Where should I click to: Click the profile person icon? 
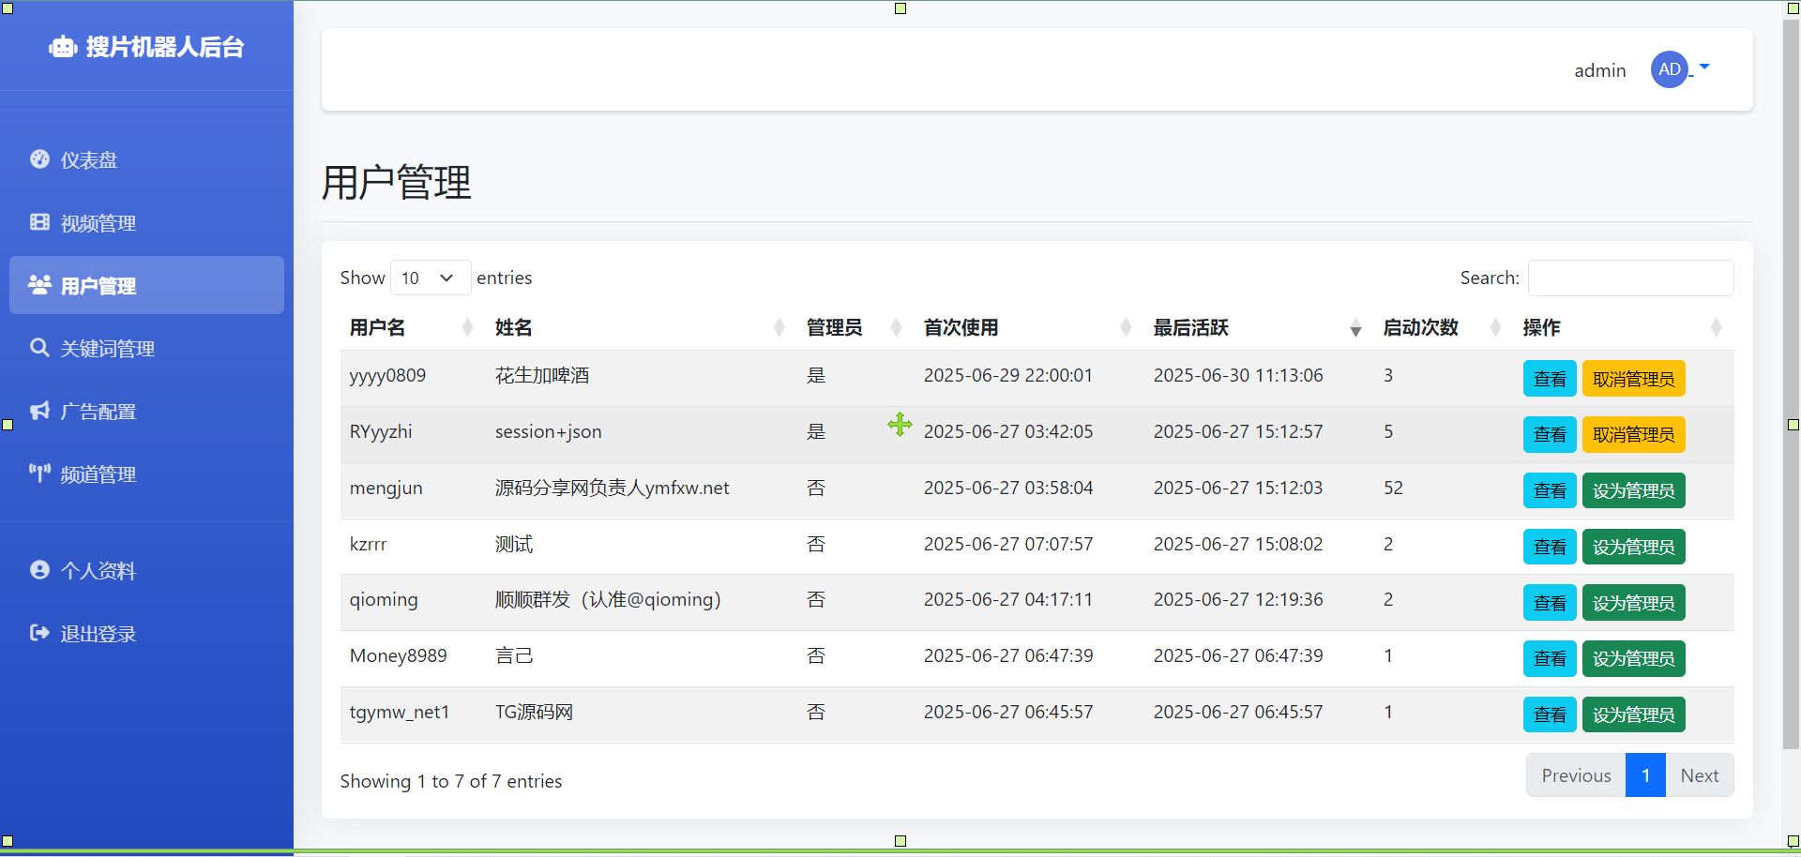pos(39,570)
